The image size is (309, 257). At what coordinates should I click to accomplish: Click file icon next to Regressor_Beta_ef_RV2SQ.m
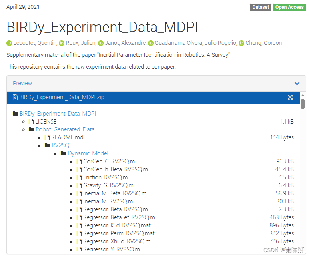79,217
